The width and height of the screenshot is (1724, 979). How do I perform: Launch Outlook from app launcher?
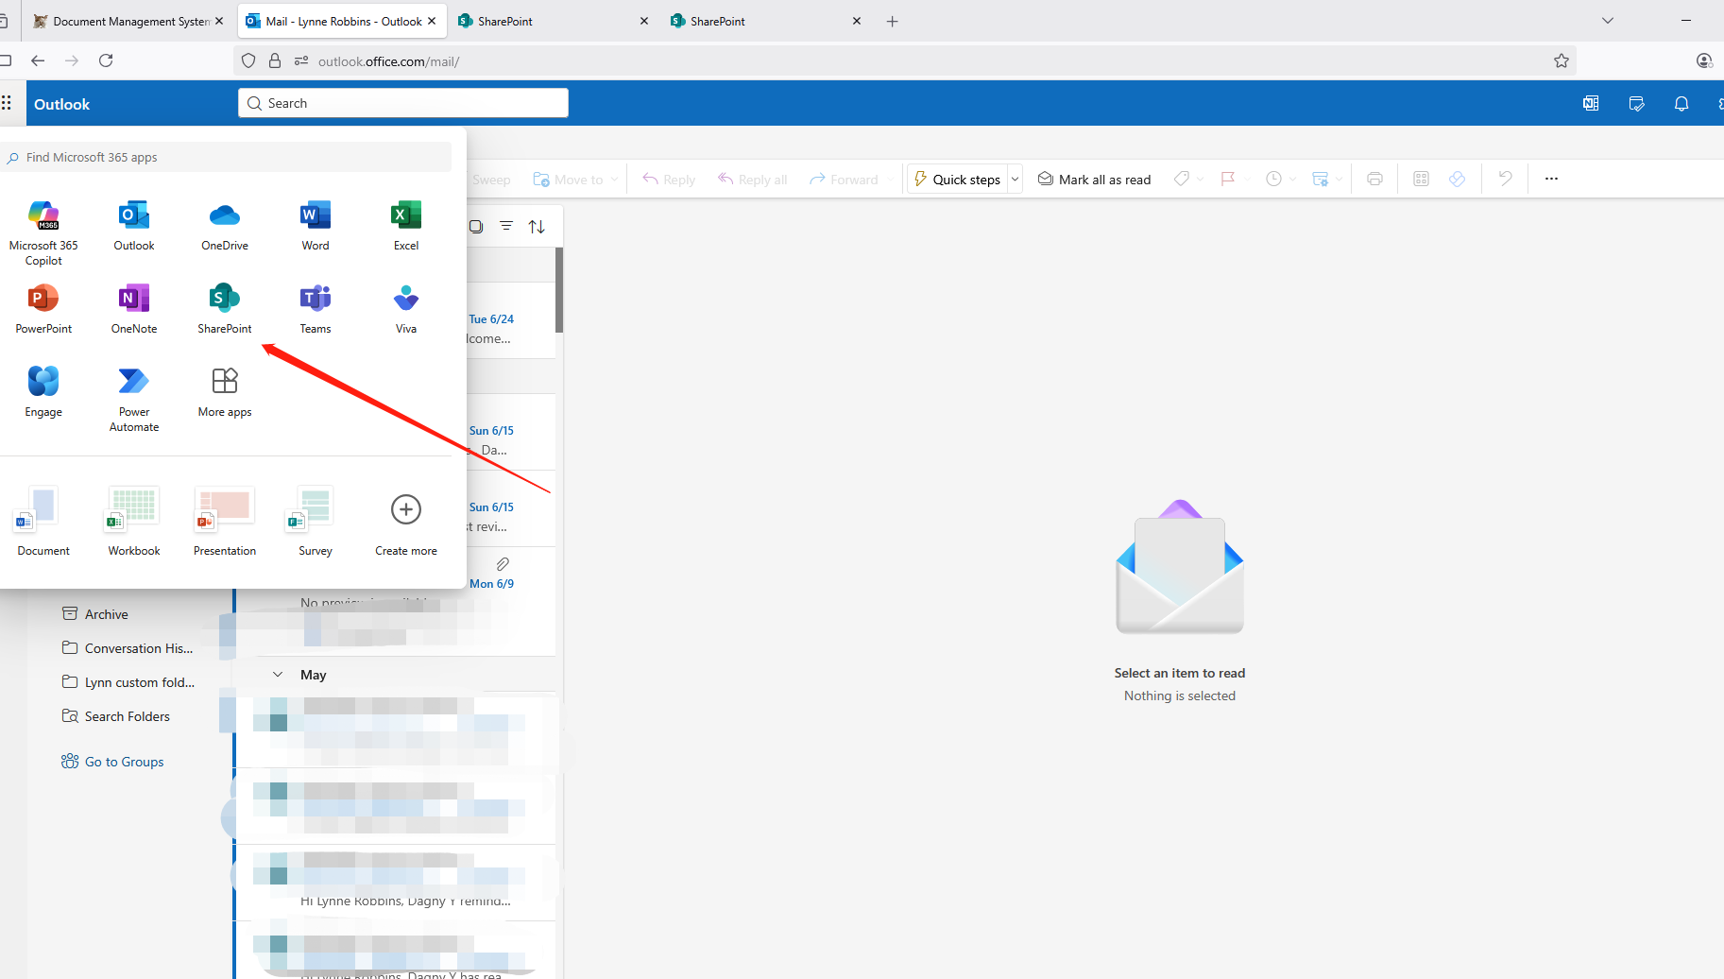(x=134, y=225)
